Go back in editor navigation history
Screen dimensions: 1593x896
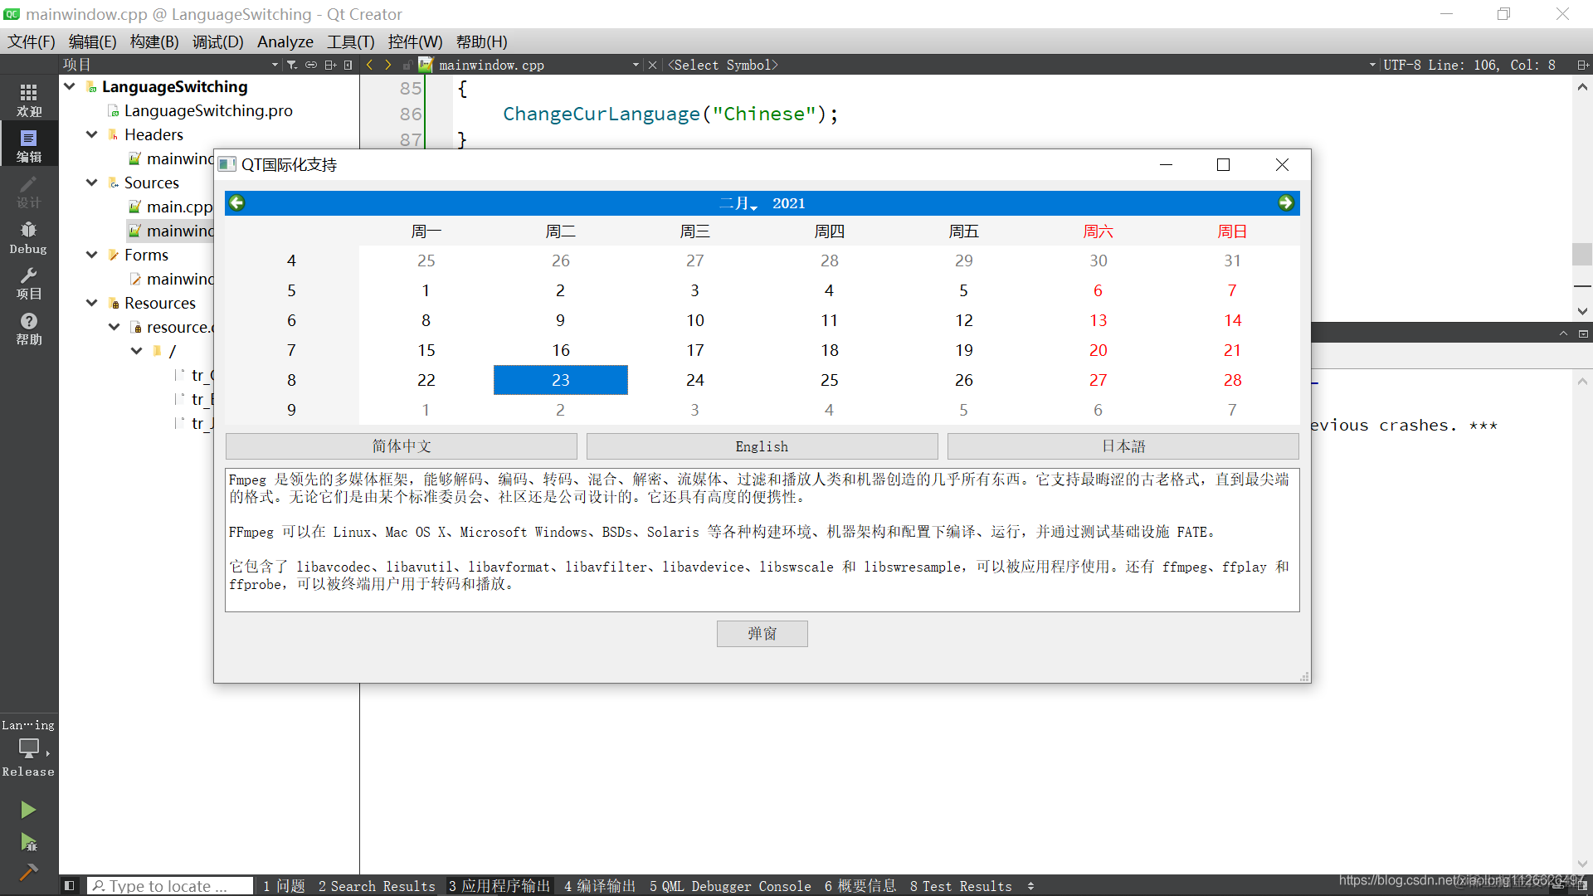coord(369,65)
